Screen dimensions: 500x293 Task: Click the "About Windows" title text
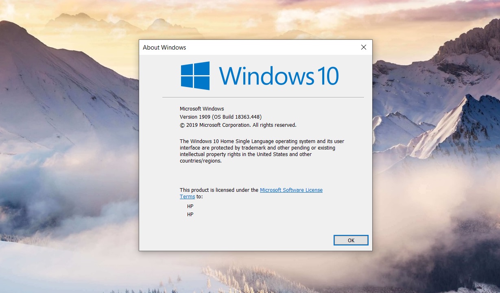(164, 48)
